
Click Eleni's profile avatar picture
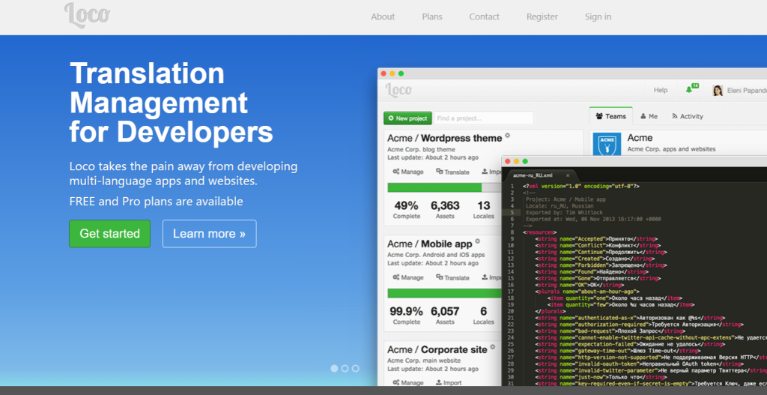tap(718, 91)
